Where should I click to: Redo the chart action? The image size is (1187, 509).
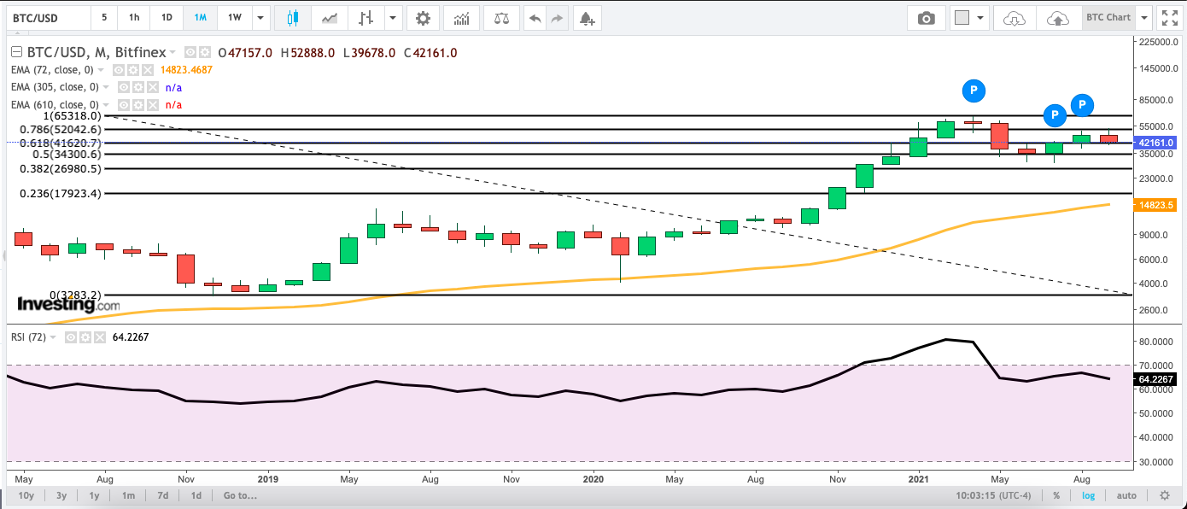click(557, 18)
